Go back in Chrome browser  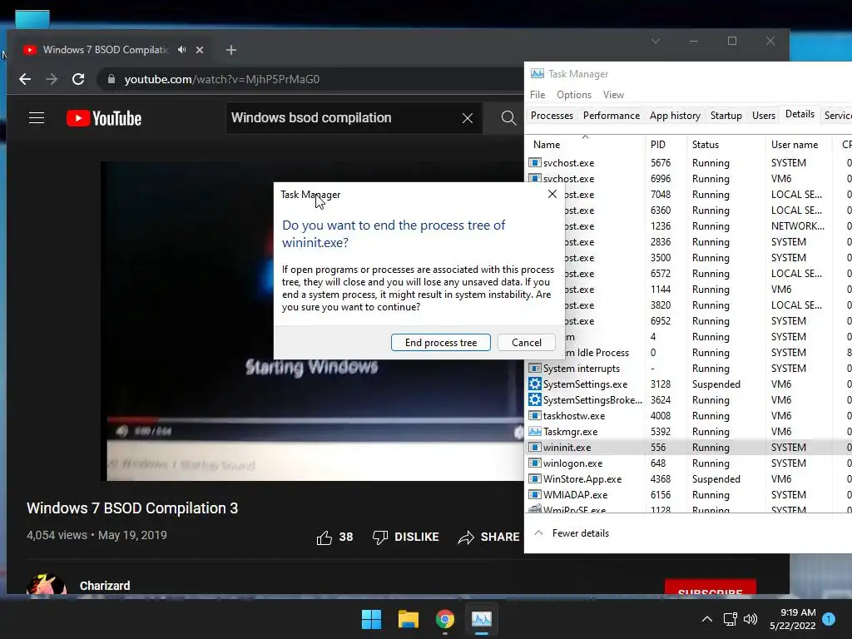(x=25, y=79)
